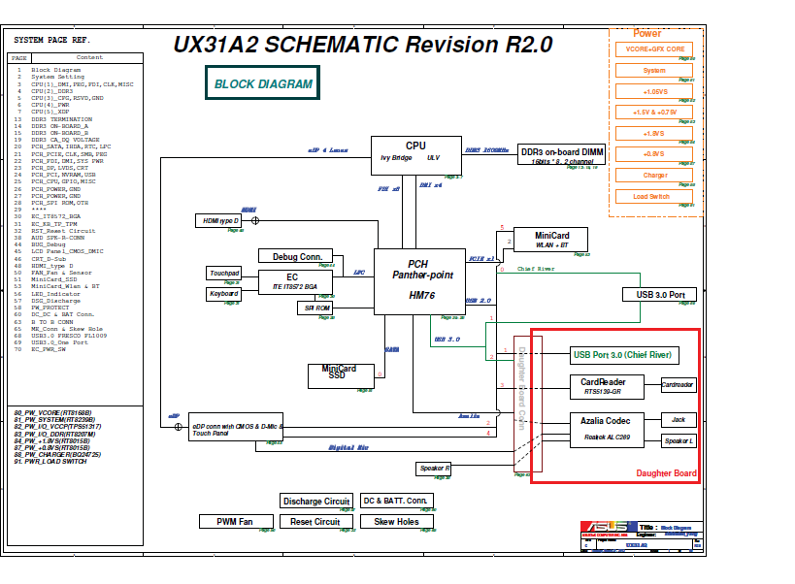Click the HDMI connector circle symbol
The height and width of the screenshot is (584, 795).
pyautogui.click(x=255, y=220)
